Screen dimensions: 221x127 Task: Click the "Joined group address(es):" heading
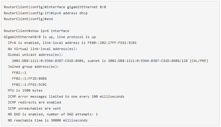coord(33,67)
